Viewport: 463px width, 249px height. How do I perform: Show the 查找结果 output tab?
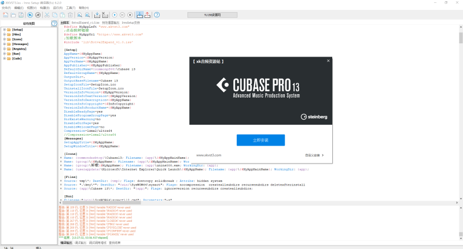[x=115, y=243]
